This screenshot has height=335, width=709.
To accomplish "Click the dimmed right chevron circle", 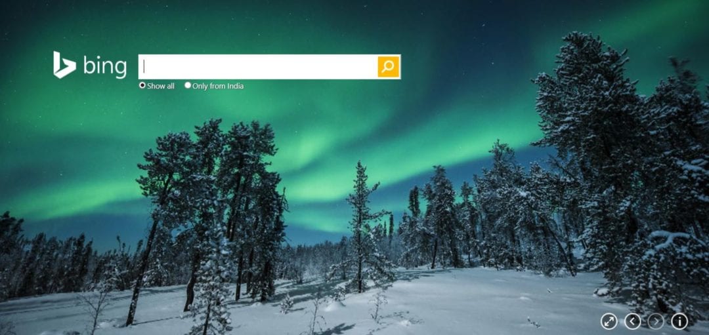I will [x=656, y=321].
